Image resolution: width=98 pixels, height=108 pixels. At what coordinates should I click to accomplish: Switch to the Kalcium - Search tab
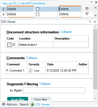(15, 104)
